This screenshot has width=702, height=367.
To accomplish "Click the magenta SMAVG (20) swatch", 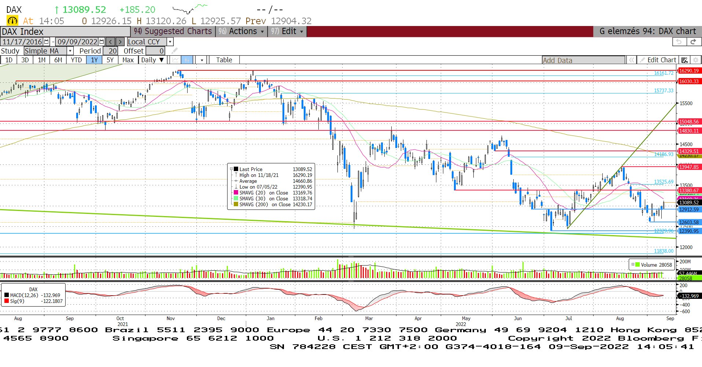I will click(x=236, y=193).
